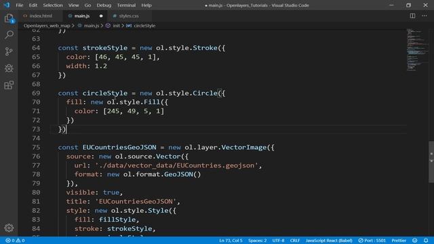Screen dimensions: 434x244
Task: Click the UTF-8 encoding indicator
Action: [278, 241]
